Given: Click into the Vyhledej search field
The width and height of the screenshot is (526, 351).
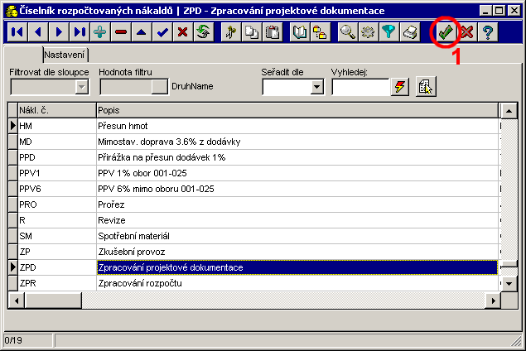Looking at the screenshot, I should click(359, 86).
